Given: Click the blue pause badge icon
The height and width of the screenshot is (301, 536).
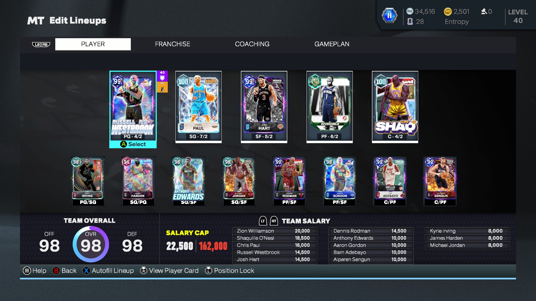Looking at the screenshot, I should 389,16.
